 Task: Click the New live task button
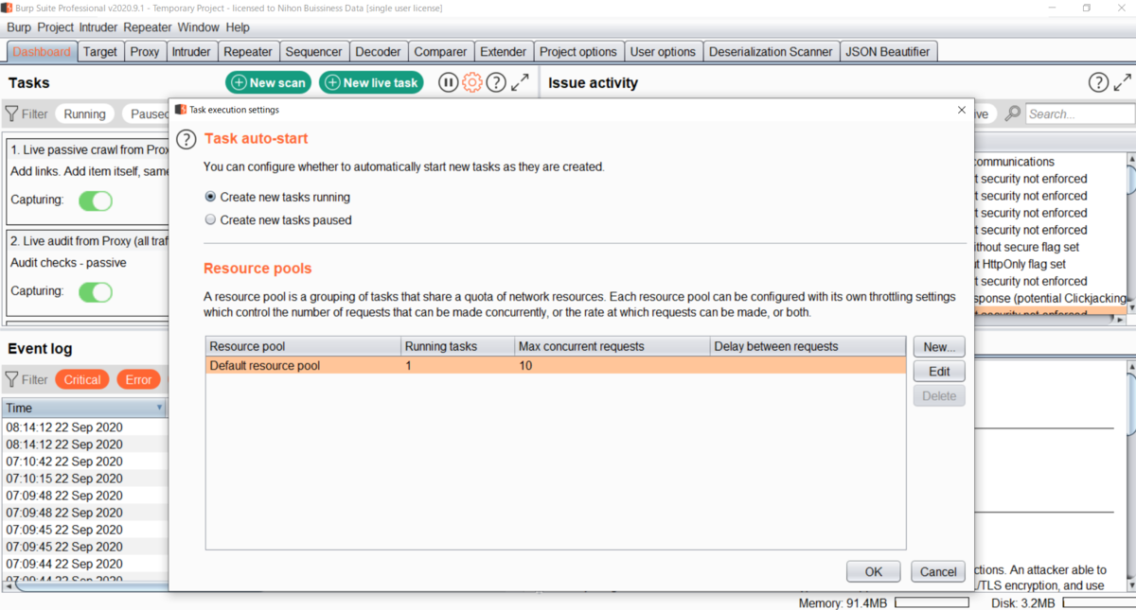pos(370,83)
